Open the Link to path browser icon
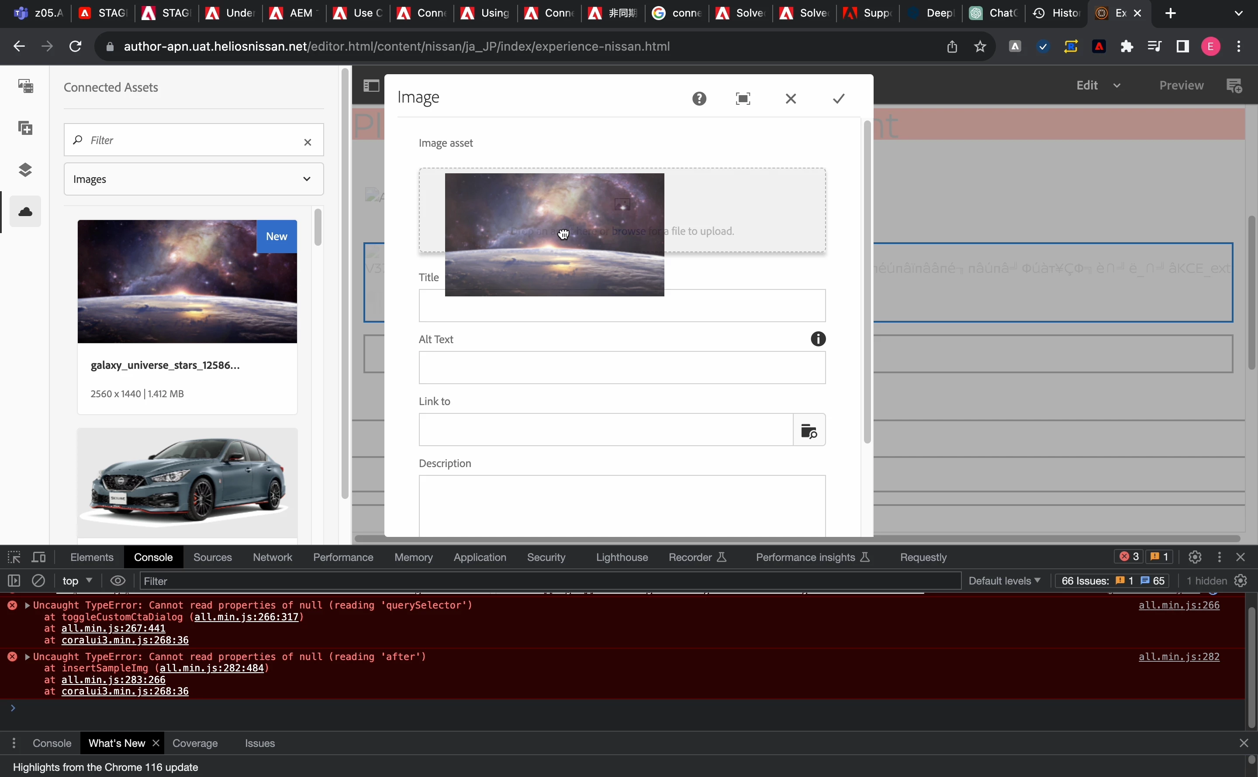The height and width of the screenshot is (777, 1258). (809, 430)
